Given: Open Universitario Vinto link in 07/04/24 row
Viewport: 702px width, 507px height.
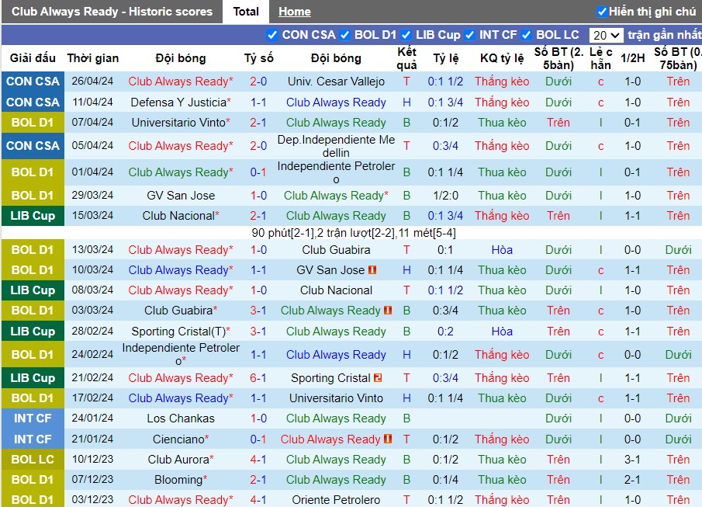Looking at the screenshot, I should point(178,123).
